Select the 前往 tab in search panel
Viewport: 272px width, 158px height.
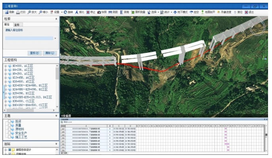7,25
